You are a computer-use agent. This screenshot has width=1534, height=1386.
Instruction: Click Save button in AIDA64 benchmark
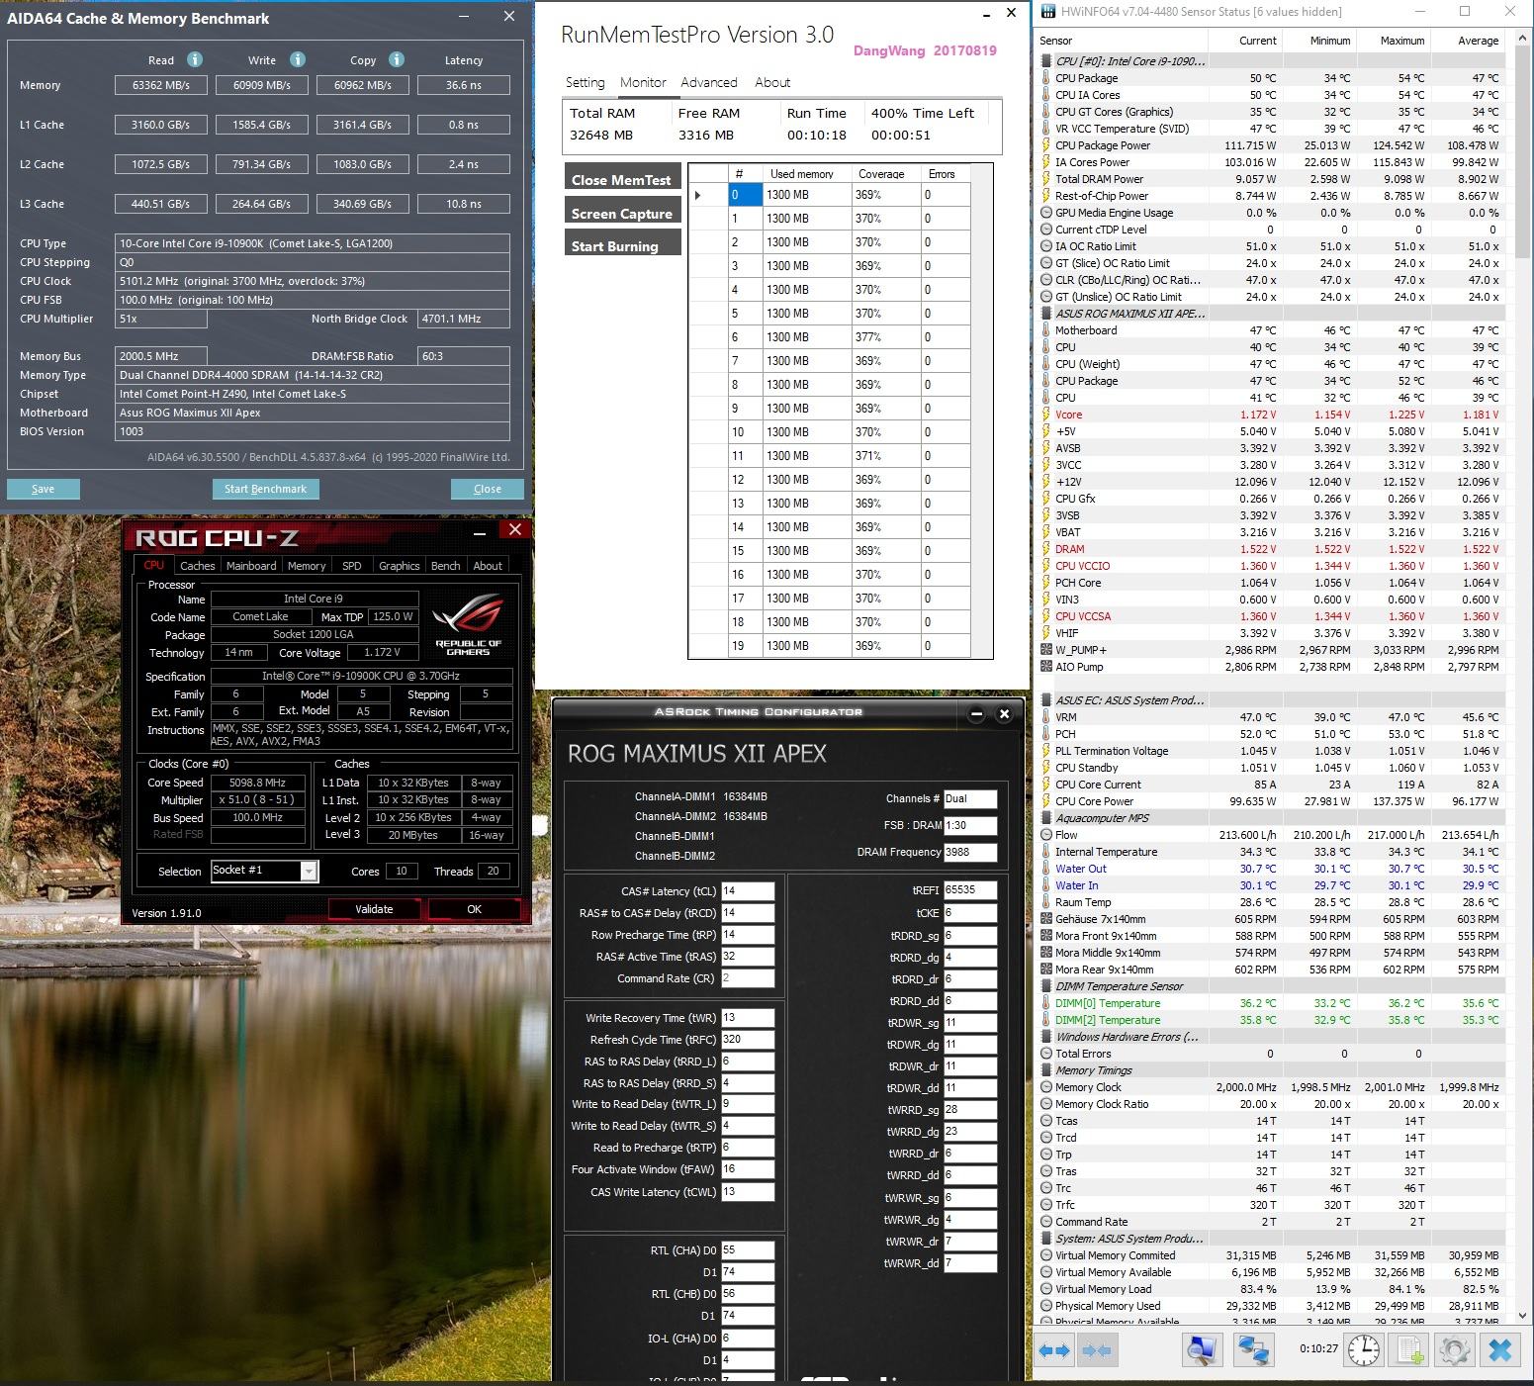point(43,489)
